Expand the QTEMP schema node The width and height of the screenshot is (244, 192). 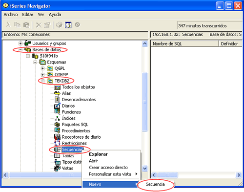pyautogui.click(x=42, y=75)
